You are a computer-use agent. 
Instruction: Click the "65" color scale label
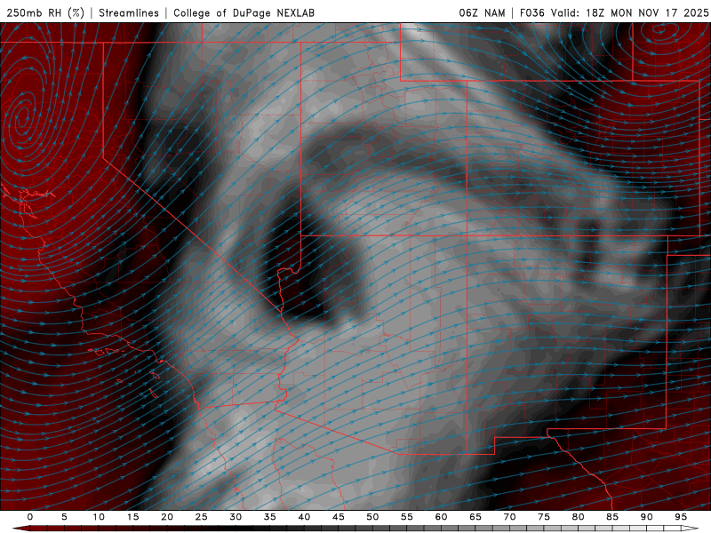475,517
